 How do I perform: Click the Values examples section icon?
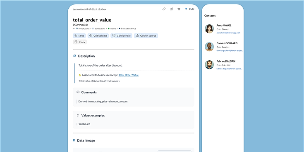[78, 115]
